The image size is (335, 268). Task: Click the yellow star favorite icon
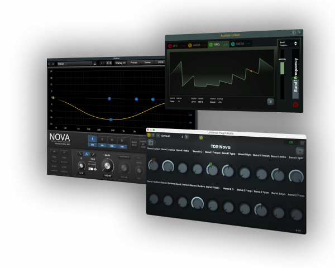pos(201,138)
